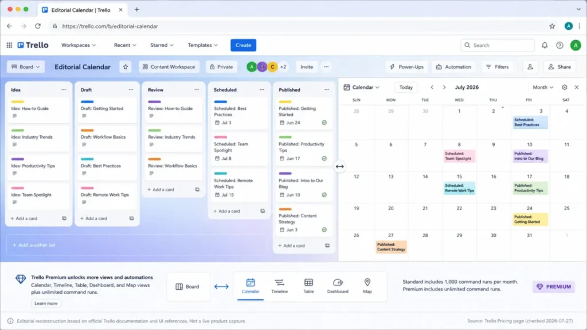Create card from template in Idea list
The height and width of the screenshot is (330, 587).
click(x=64, y=218)
